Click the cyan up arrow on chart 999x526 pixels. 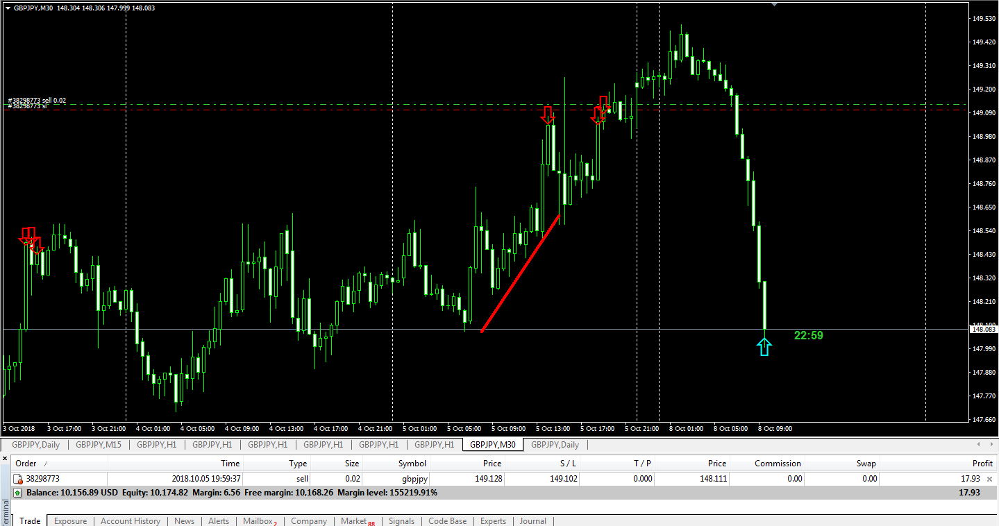pos(764,347)
